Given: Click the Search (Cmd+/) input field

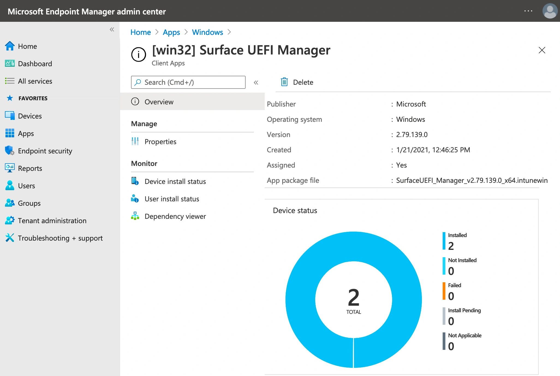Looking at the screenshot, I should (x=188, y=82).
